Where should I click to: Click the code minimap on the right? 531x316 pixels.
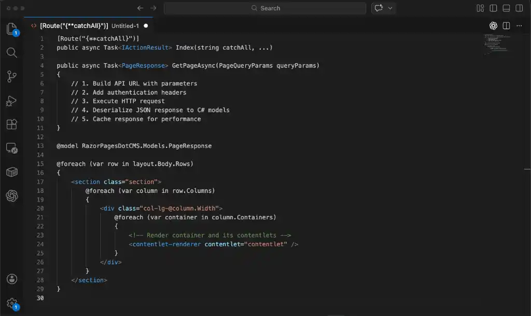pos(499,44)
